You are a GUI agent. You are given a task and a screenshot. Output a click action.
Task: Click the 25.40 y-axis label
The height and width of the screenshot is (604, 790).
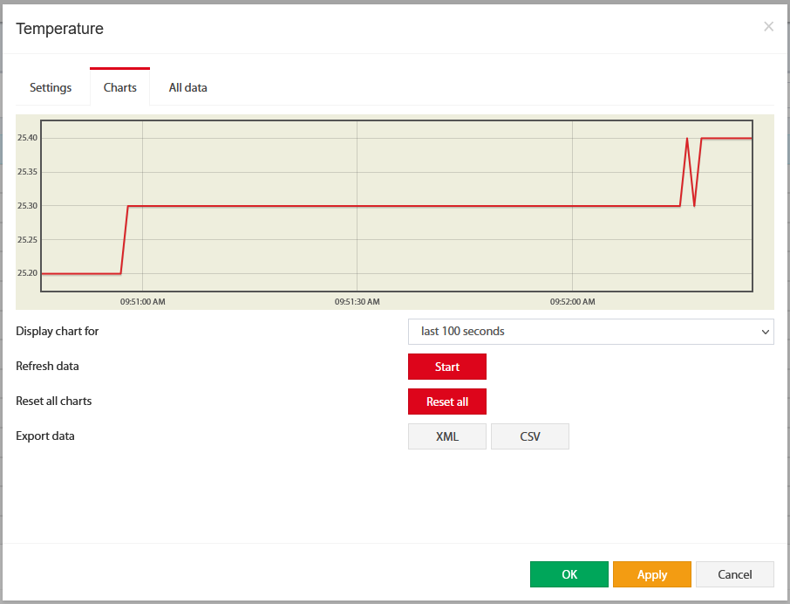[27, 138]
